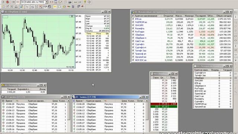Click scroll-up arrow in Заявки window
Image resolution: width=238 pixels, height=134 pixels.
[x=147, y=101]
